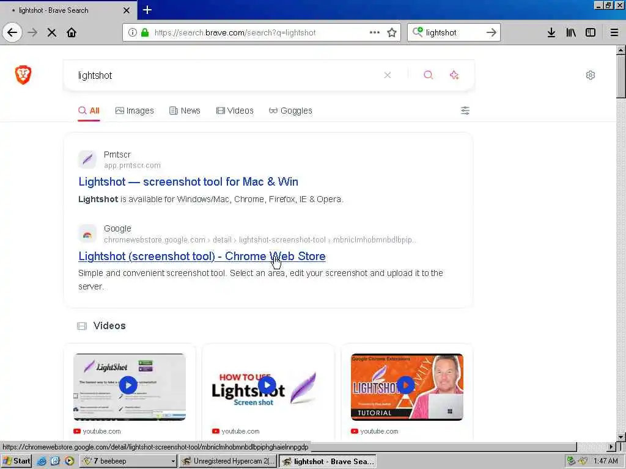The height and width of the screenshot is (469, 626).
Task: Click the Brave lion logo
Action: 23,75
